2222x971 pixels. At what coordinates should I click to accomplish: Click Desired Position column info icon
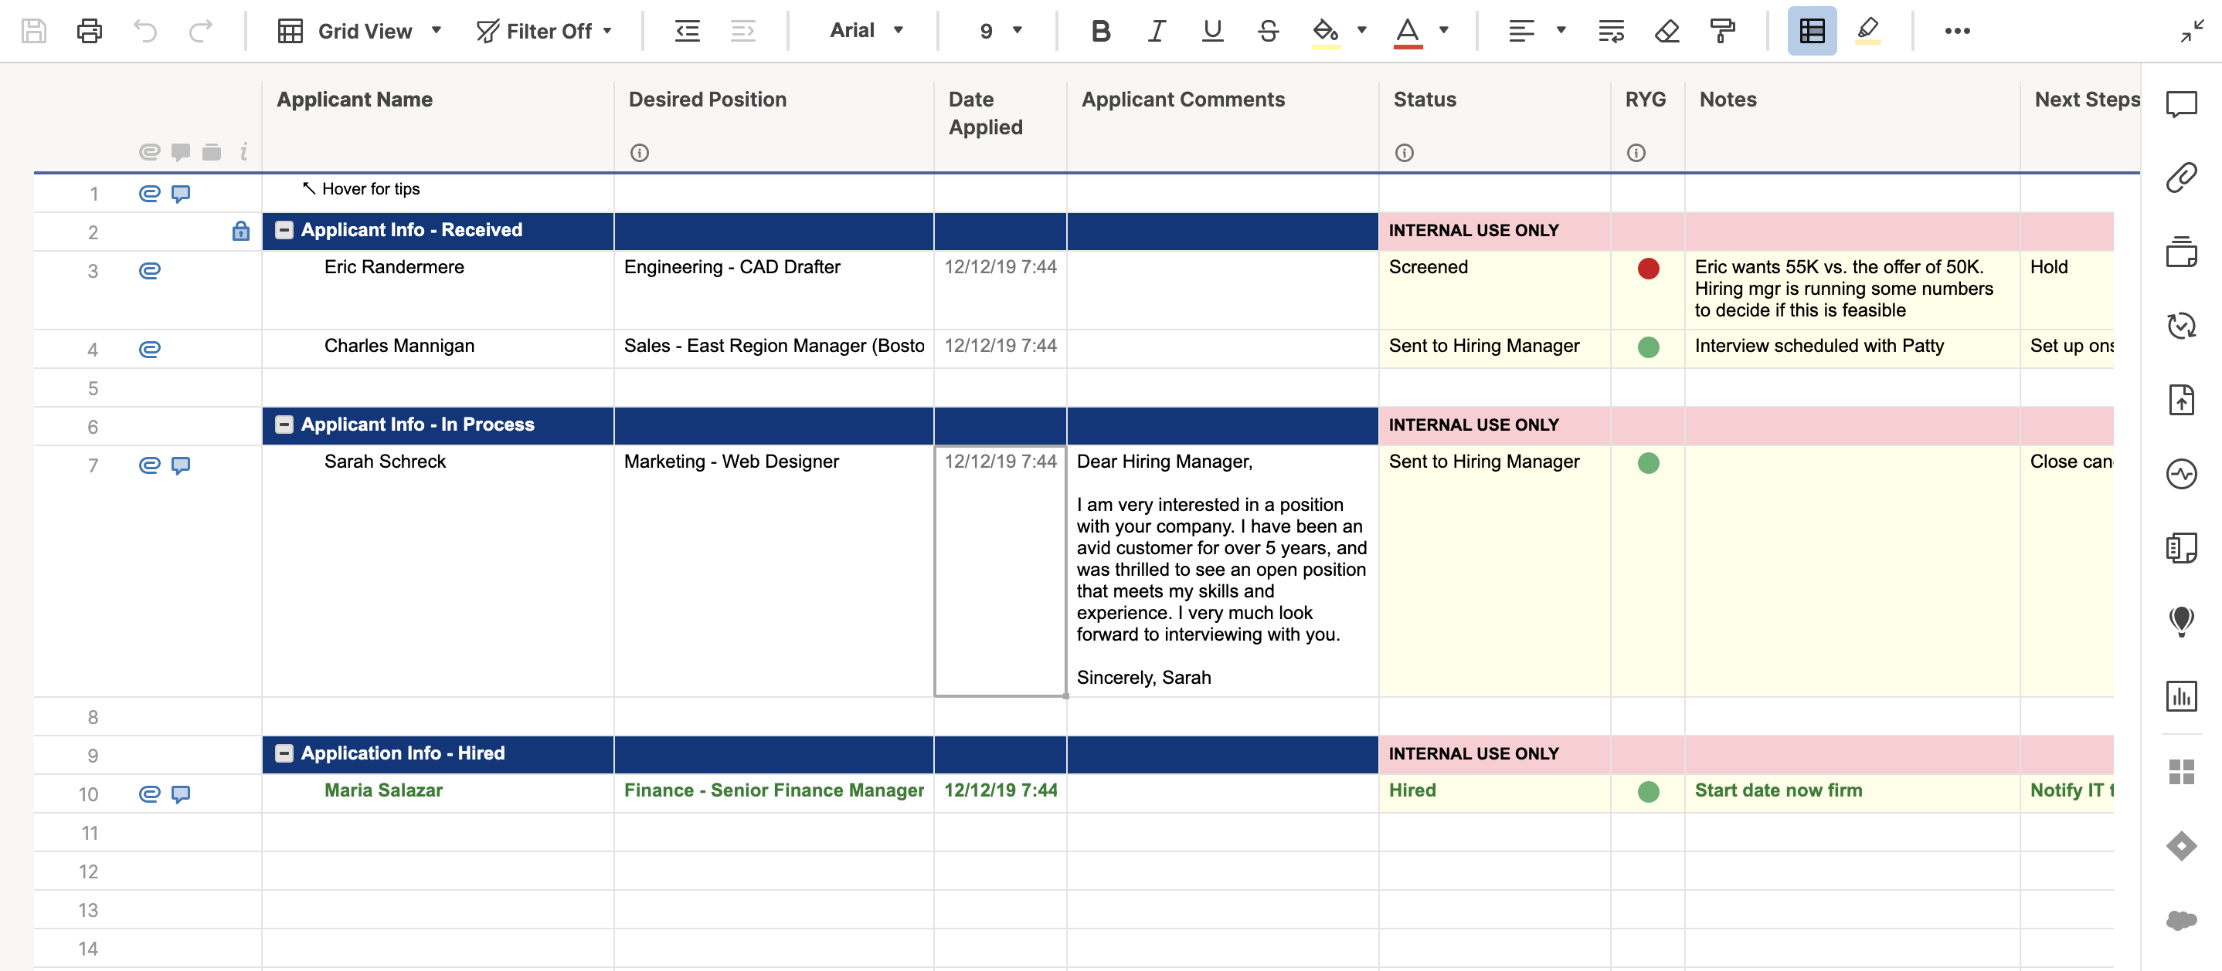click(x=639, y=154)
